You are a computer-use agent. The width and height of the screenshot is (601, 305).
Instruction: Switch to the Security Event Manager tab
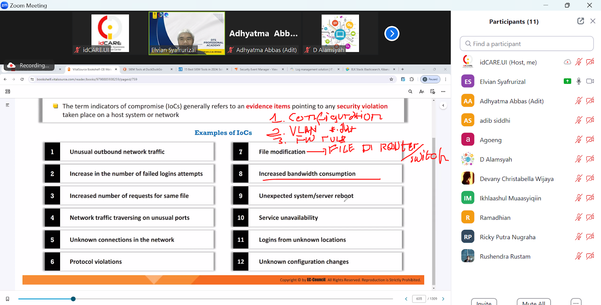(x=258, y=69)
